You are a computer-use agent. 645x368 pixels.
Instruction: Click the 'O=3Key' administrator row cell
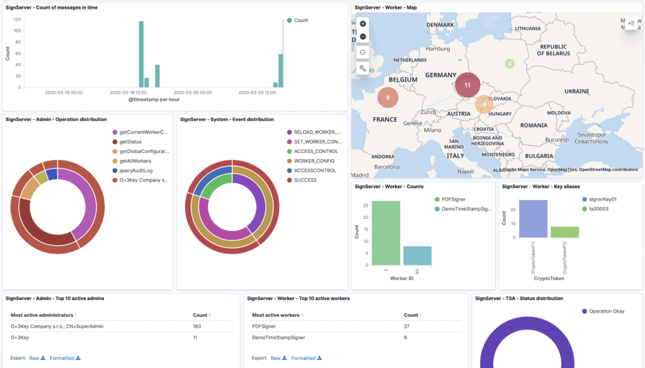[x=20, y=338]
